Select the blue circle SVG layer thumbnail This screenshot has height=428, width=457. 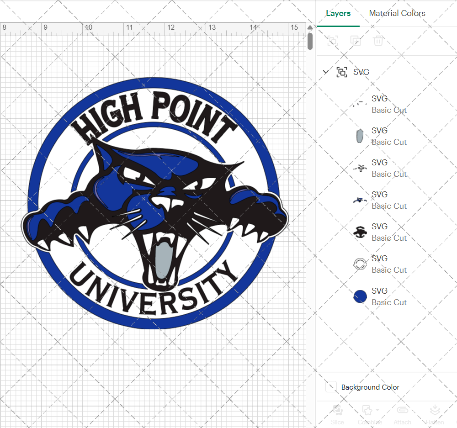[x=360, y=296]
